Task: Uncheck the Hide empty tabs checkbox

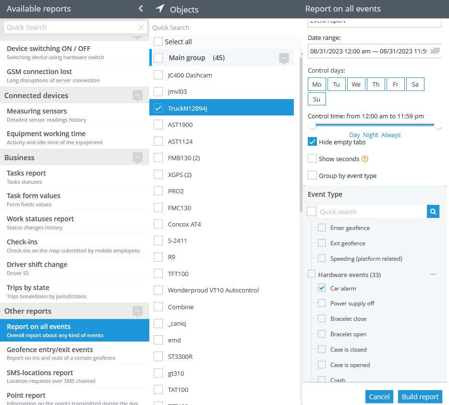Action: [312, 142]
